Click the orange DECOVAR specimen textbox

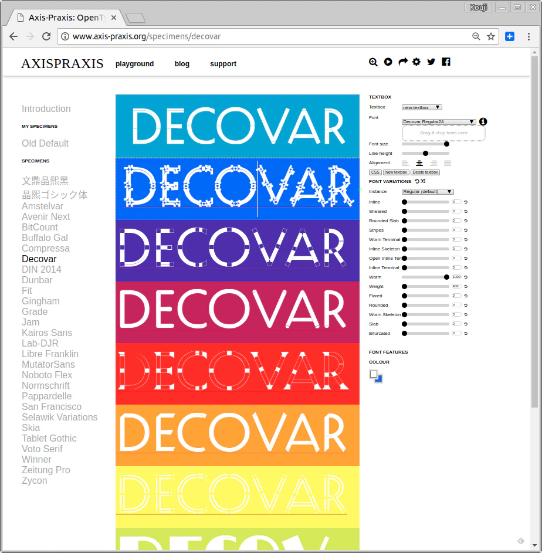point(238,435)
